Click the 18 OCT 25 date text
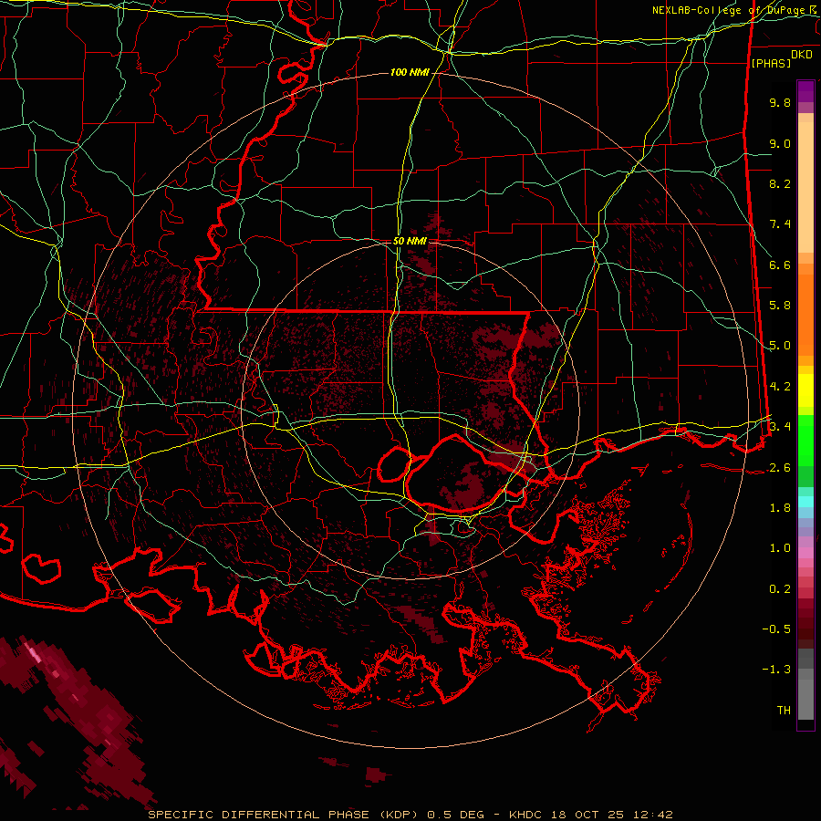 [x=588, y=815]
